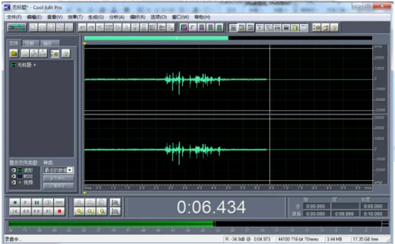Click the Undo toolbar icon

(82, 27)
